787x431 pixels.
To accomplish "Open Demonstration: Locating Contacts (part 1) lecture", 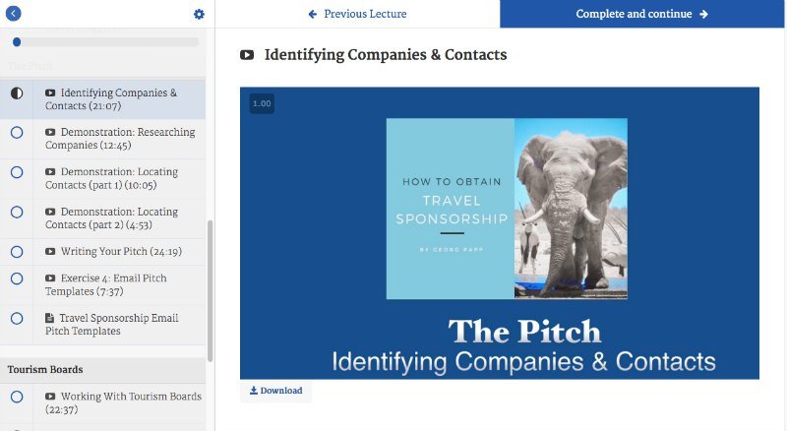I will [x=118, y=178].
